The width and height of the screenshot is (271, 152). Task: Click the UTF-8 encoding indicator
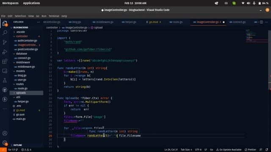point(198,149)
